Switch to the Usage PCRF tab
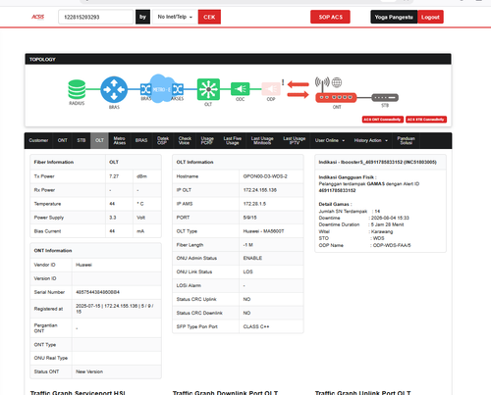 coord(207,140)
